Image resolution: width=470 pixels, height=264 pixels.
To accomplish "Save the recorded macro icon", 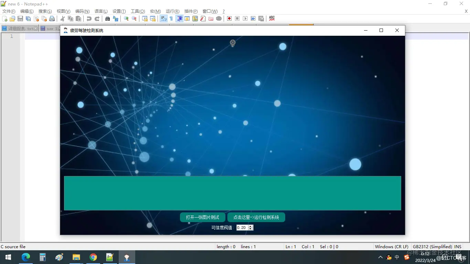I will pyautogui.click(x=261, y=19).
